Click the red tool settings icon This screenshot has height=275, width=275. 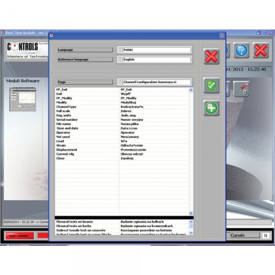point(242,88)
